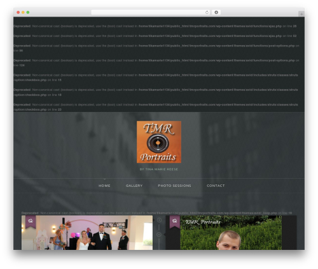The width and height of the screenshot is (318, 269).
Task: Open the Gallery menu item
Action: tap(134, 186)
